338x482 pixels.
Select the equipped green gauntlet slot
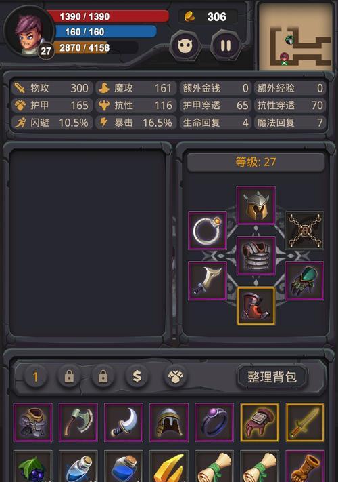[305, 281]
